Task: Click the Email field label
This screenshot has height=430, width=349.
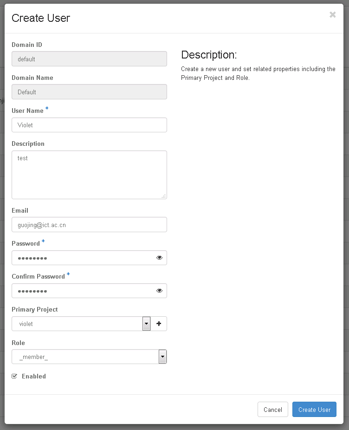Action: (20, 211)
